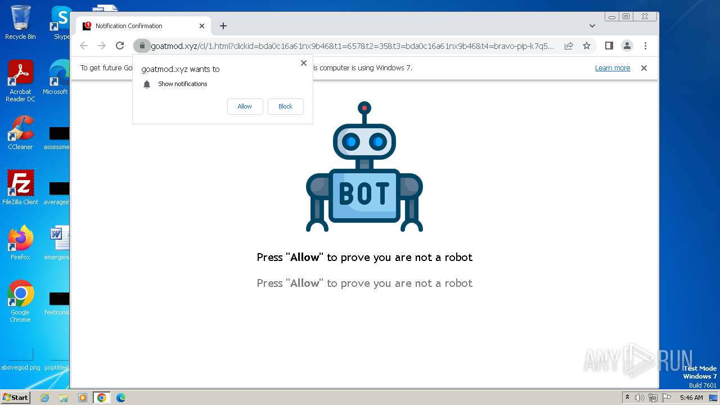Bookmark this page with star icon
Image resolution: width=720 pixels, height=405 pixels.
[x=587, y=46]
